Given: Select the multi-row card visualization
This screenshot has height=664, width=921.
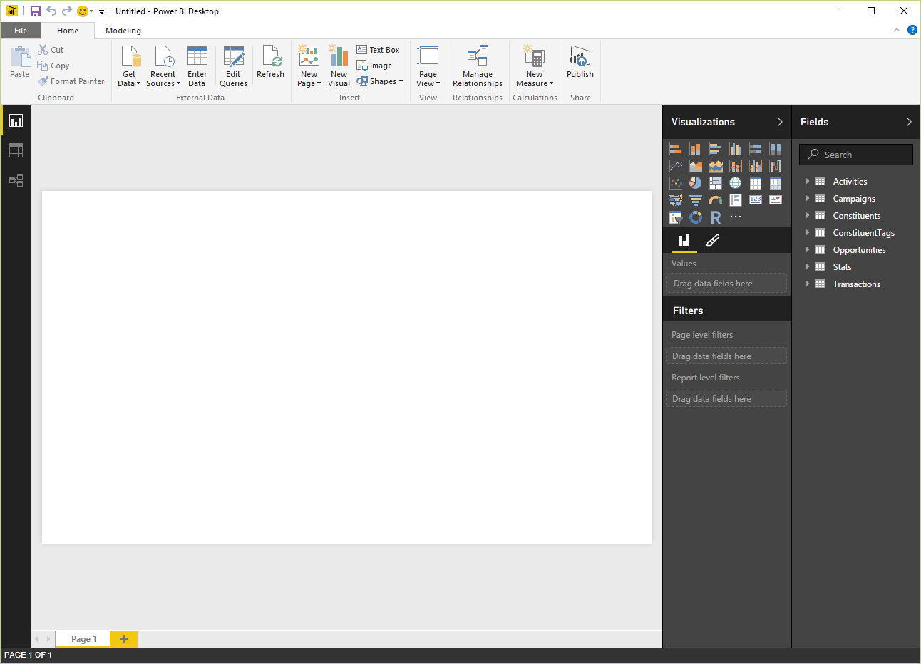Looking at the screenshot, I should pos(736,200).
